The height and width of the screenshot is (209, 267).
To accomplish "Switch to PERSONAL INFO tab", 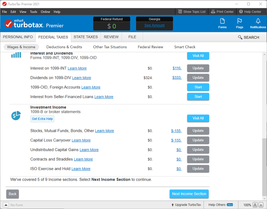I will (18, 37).
